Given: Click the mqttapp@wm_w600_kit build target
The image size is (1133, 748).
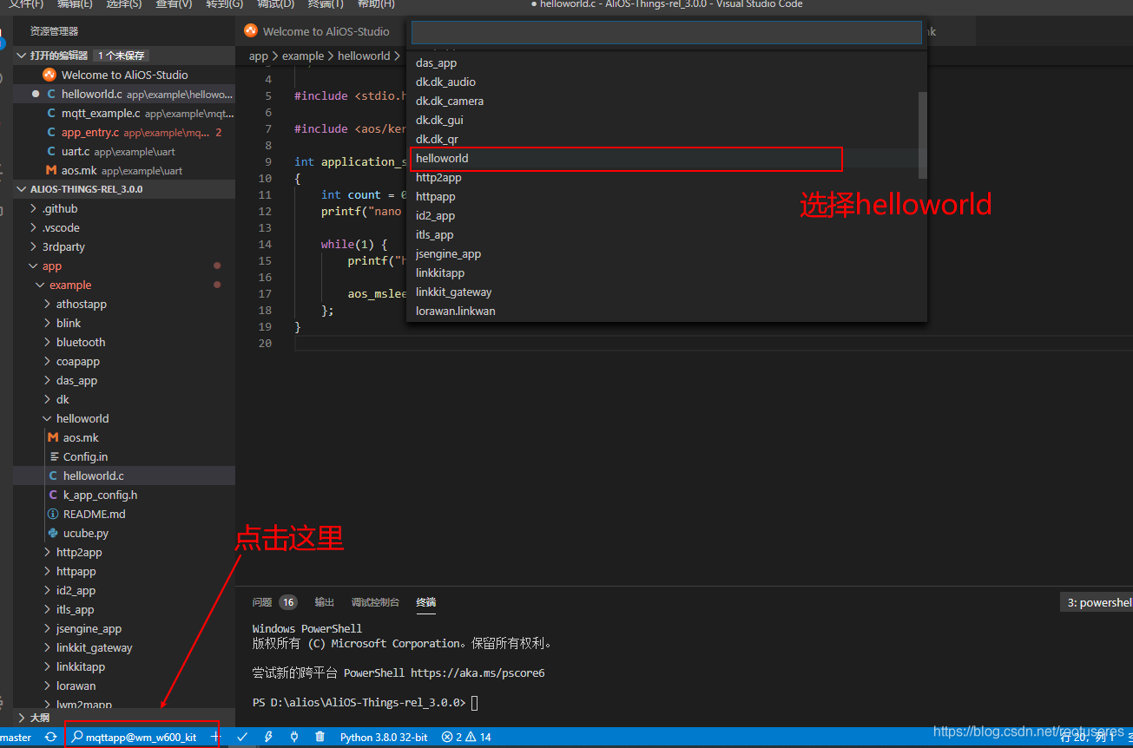Looking at the screenshot, I should tap(135, 737).
